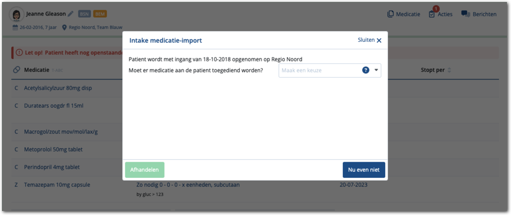Click the pill icon beside the Medicatie header
This screenshot has width=511, height=215.
pyautogui.click(x=17, y=70)
